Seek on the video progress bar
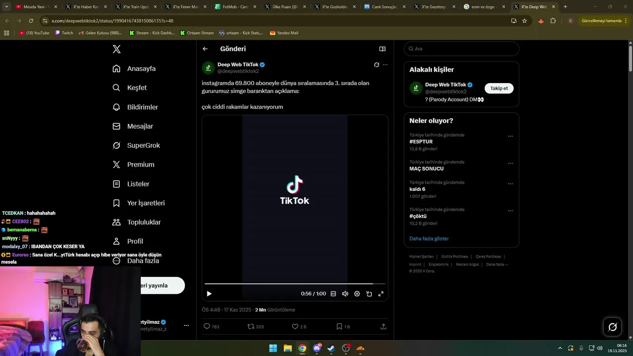Viewport: 633px width, 356px height. click(295, 284)
